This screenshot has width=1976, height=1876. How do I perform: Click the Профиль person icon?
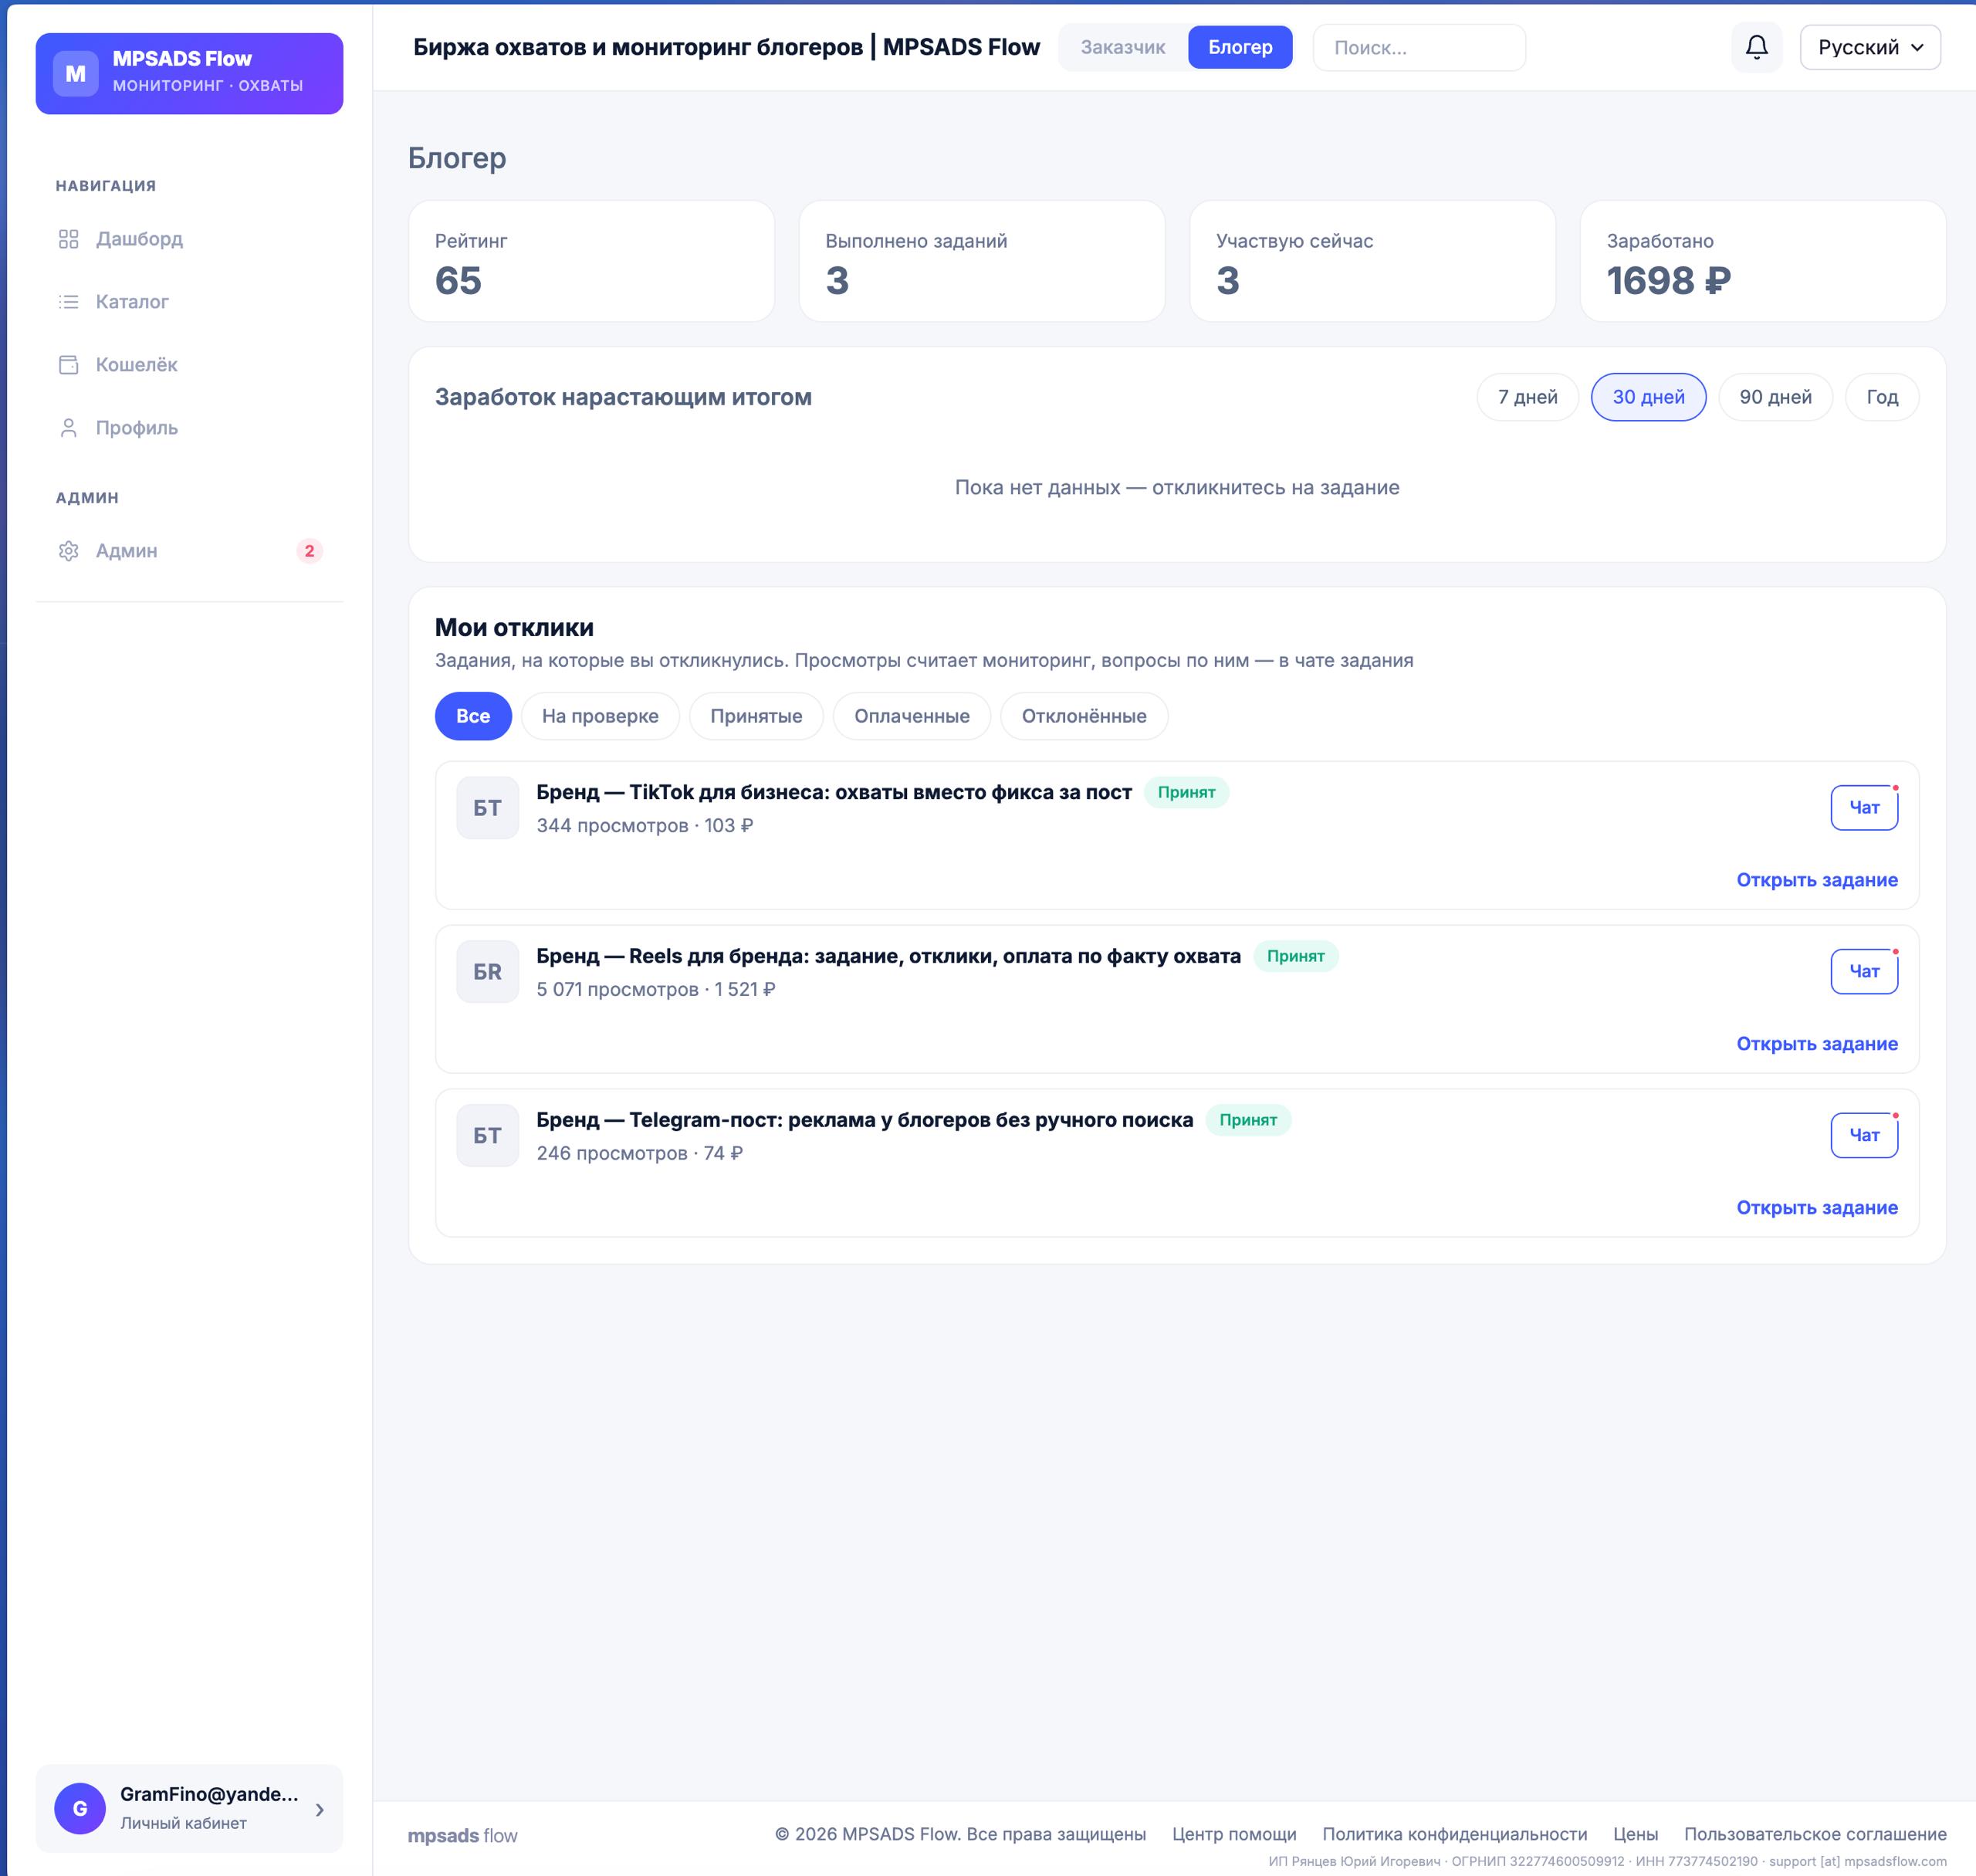[68, 428]
